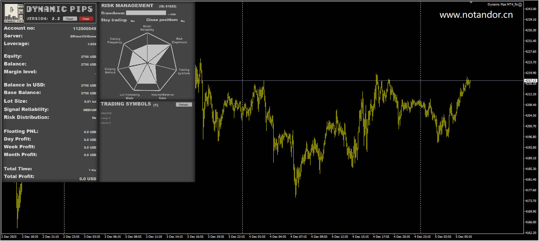Click the Lot increasing Mode radar label
Screen dimensions: 539x241
pyautogui.click(x=130, y=96)
